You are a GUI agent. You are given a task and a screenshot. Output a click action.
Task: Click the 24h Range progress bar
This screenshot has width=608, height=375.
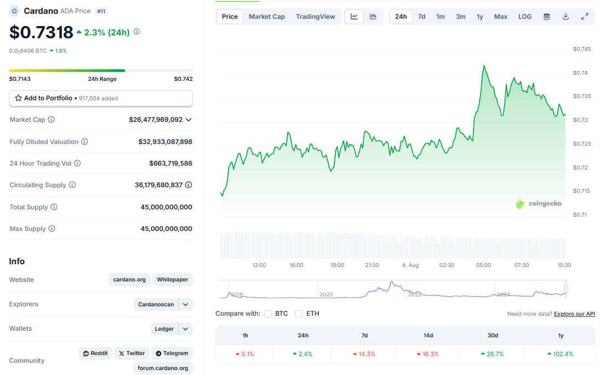(x=101, y=70)
